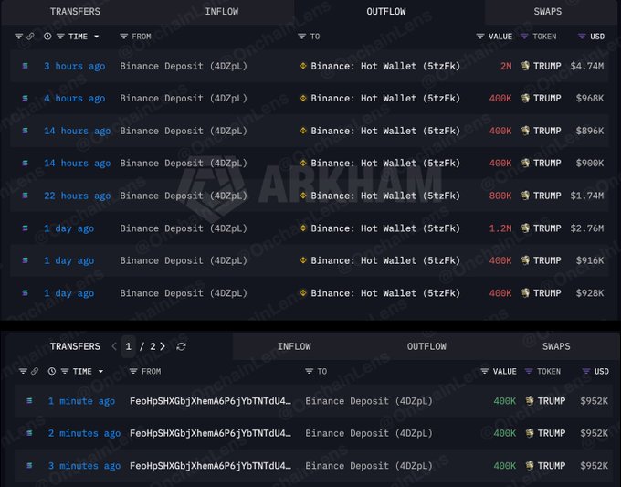621x487 pixels.
Task: Click FeoHpSHX sender address in 1 minute ago row
Action: click(210, 401)
